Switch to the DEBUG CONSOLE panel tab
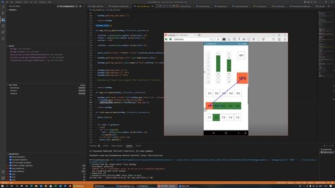The image size is (335, 188). [117, 146]
